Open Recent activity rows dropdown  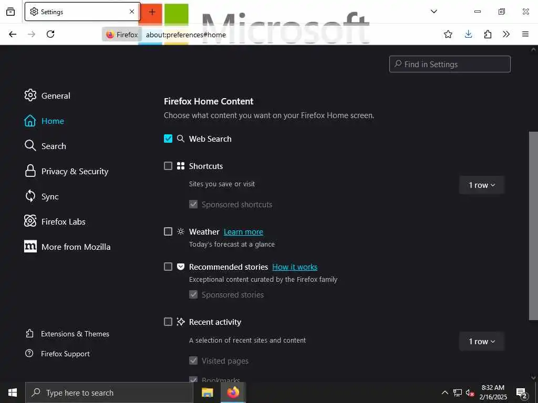coord(482,341)
